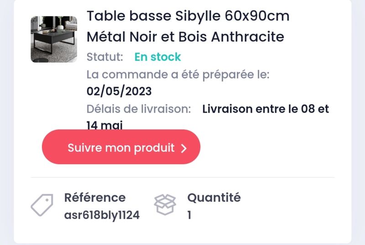The image size is (365, 245).
Task: Click the Statut label
Action: pyautogui.click(x=105, y=57)
